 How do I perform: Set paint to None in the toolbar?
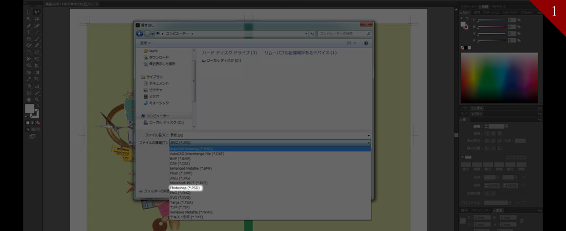[x=38, y=122]
